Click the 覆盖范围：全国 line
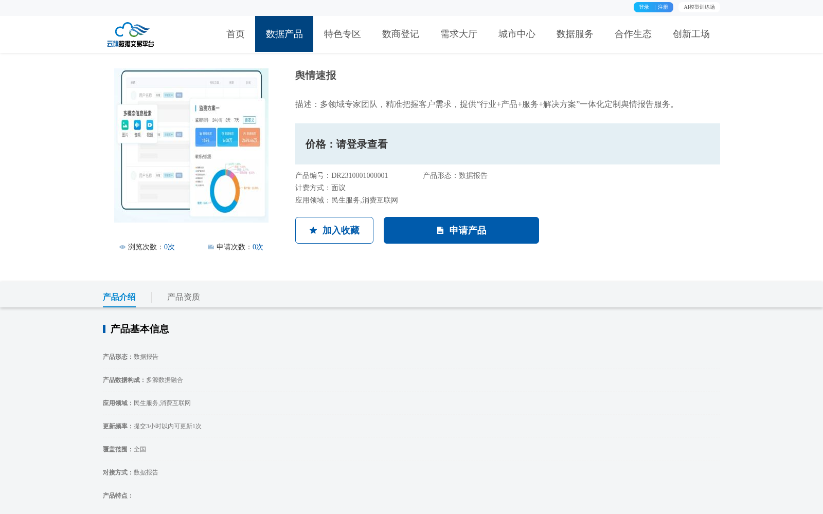The height and width of the screenshot is (514, 823). [x=124, y=449]
